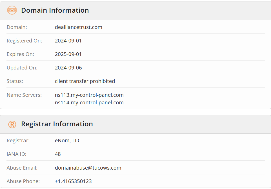This screenshot has width=271, height=189.
Task: Click name server ns113.my-control-panel.com
Action: [x=89, y=95]
